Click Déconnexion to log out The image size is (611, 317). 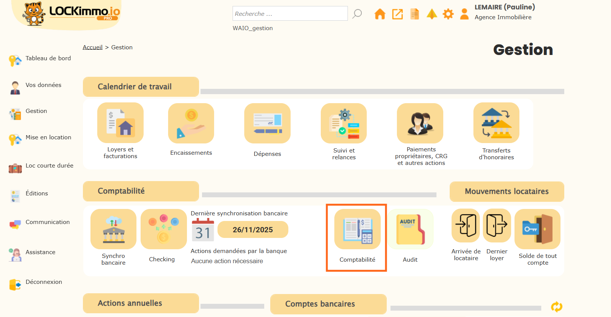pos(44,282)
